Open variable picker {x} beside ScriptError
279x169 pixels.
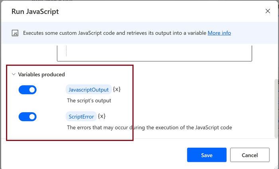(102, 116)
